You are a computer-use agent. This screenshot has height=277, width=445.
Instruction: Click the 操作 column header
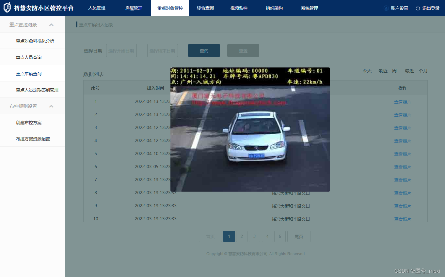coord(403,88)
